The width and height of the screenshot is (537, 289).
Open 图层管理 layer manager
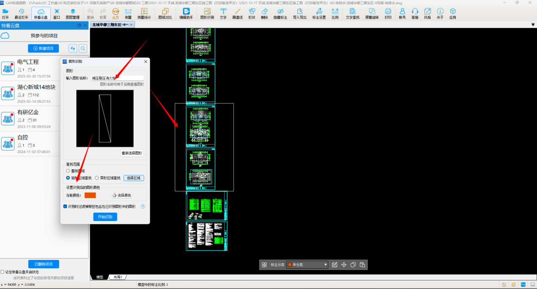point(73,14)
